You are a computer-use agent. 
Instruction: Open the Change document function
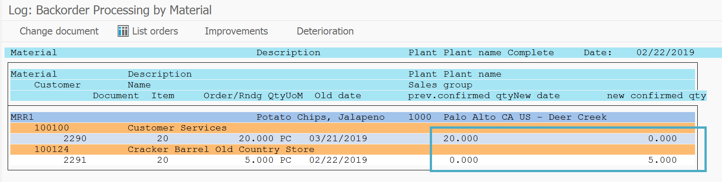click(x=59, y=31)
